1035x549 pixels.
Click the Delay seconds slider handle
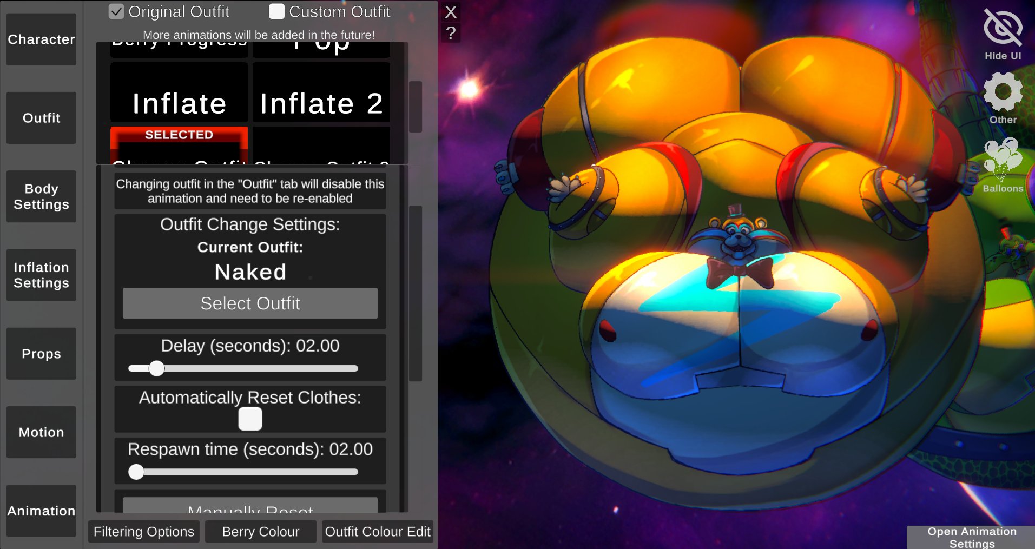point(156,368)
